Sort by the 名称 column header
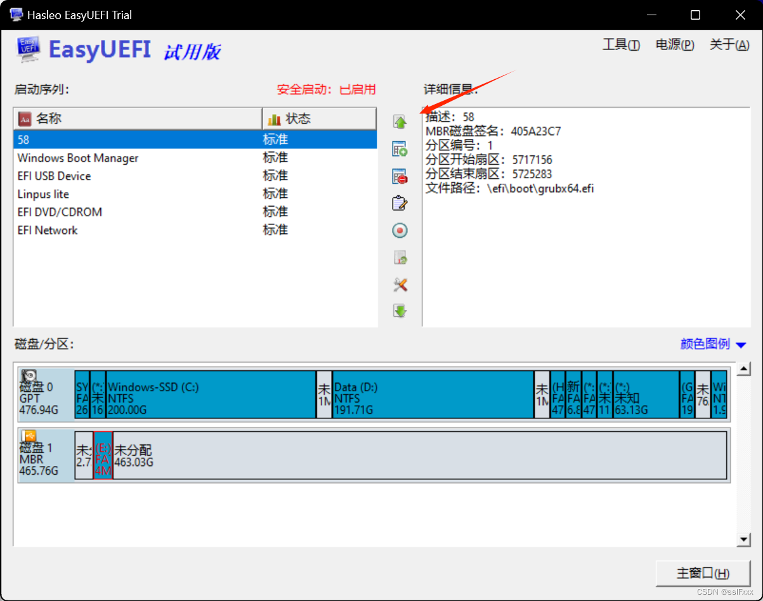Image resolution: width=763 pixels, height=601 pixels. [138, 119]
